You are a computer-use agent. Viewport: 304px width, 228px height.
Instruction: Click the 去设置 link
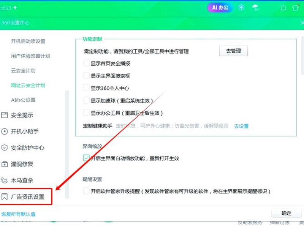[241, 126]
